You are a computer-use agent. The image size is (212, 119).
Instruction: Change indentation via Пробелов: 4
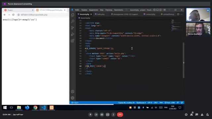coord(141,103)
